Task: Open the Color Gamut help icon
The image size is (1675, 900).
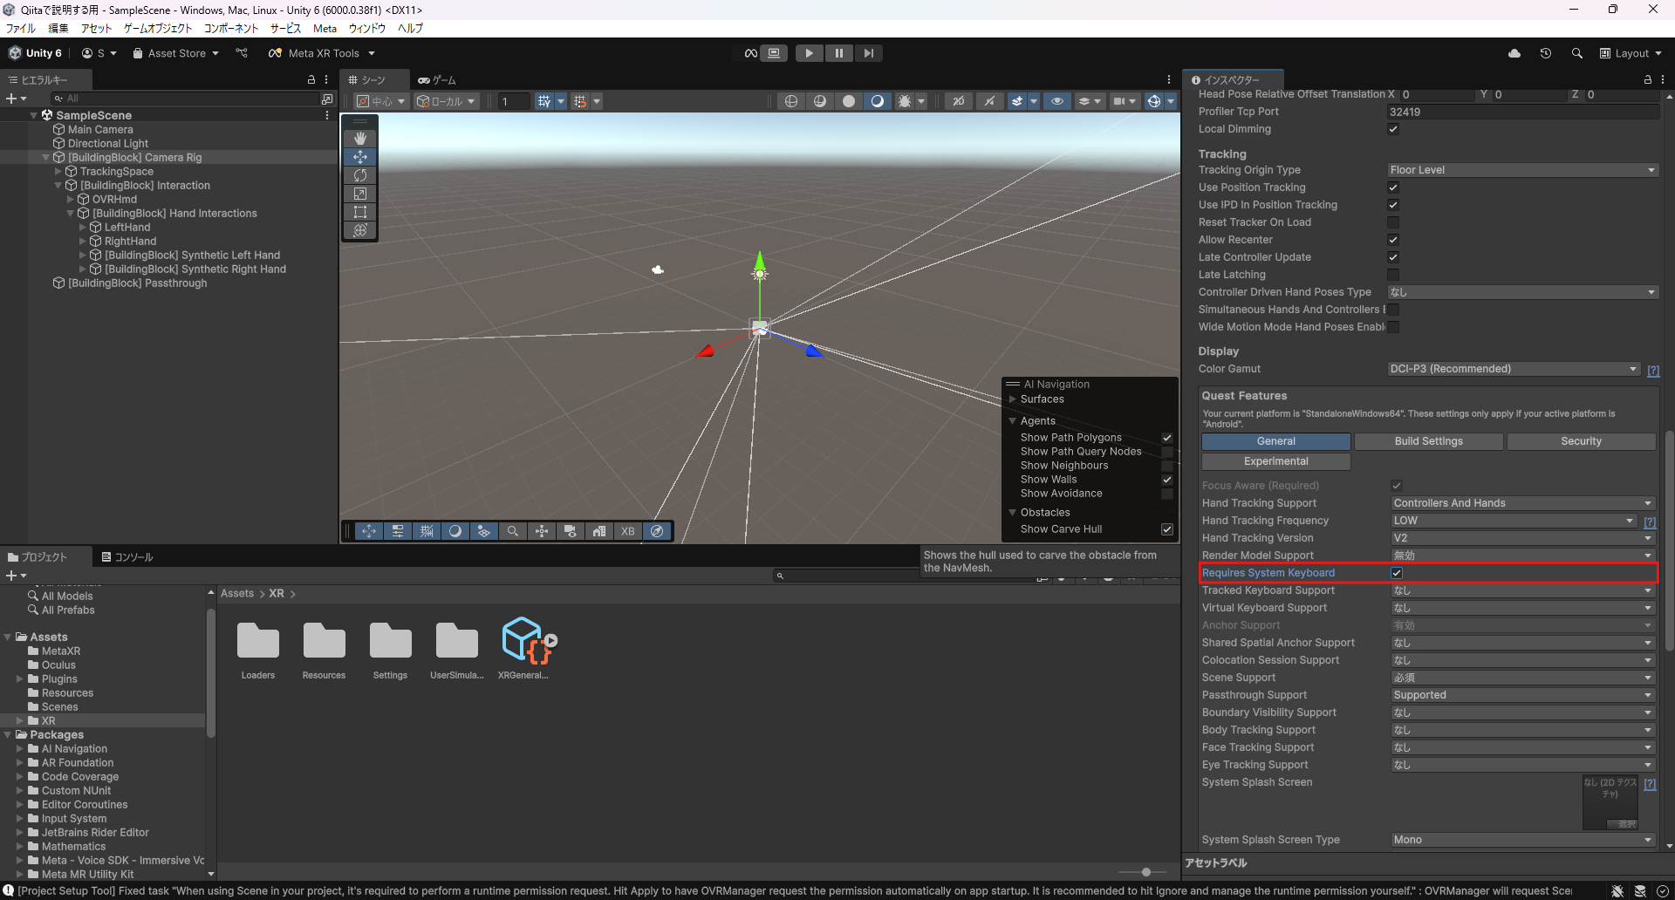Action: (x=1653, y=371)
